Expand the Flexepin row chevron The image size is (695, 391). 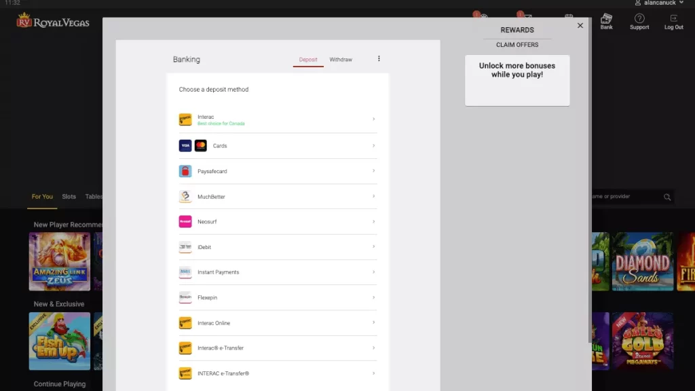point(374,297)
